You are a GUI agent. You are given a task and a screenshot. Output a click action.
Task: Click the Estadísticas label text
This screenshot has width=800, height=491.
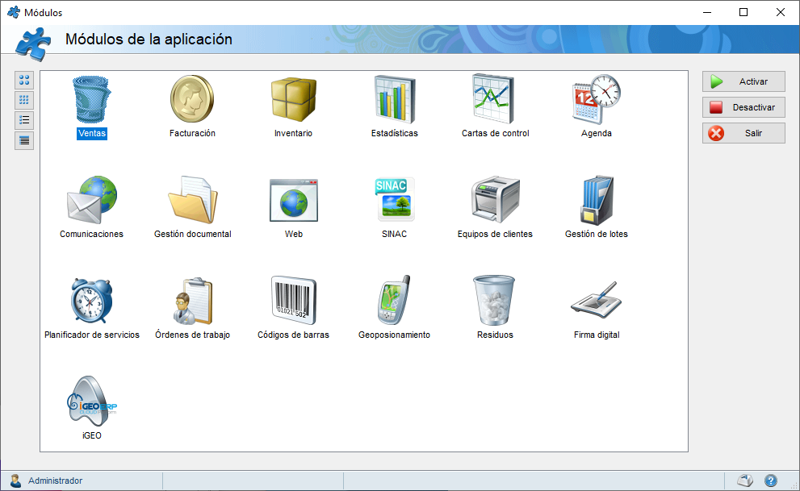[395, 134]
